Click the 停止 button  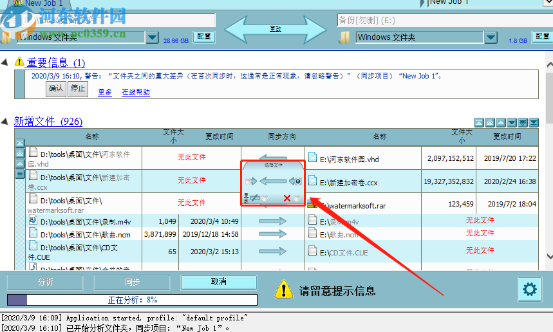point(78,88)
